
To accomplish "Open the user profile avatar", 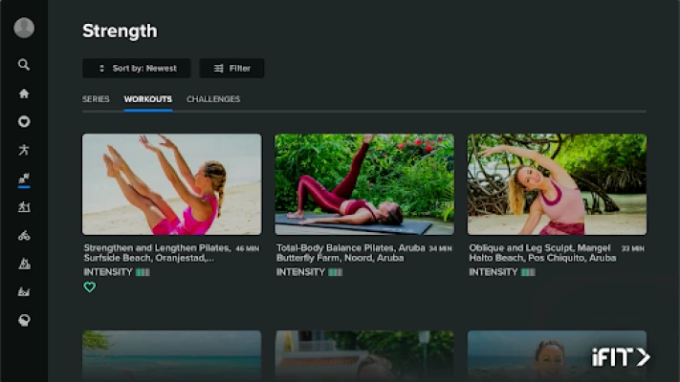I will tap(24, 28).
